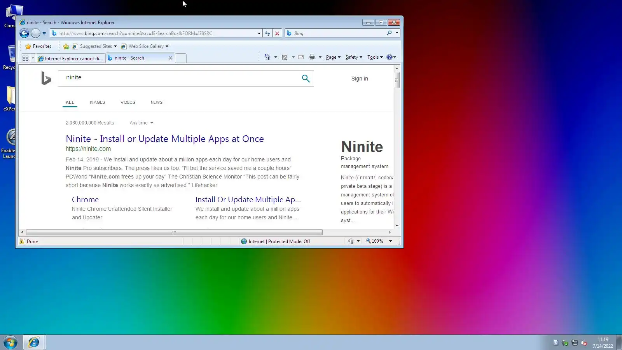The height and width of the screenshot is (350, 622).
Task: Switch to the NEWS results tab
Action: pos(157,102)
